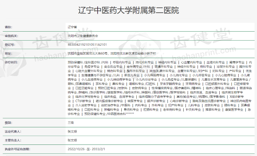The image size is (257, 156).
Task: Click 核医学专业 entry
Action: [x=135, y=101]
